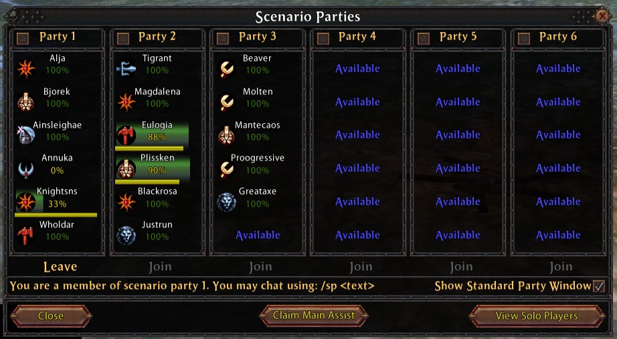Click Greataxe's lion class icon
Image resolution: width=617 pixels, height=339 pixels.
(227, 201)
